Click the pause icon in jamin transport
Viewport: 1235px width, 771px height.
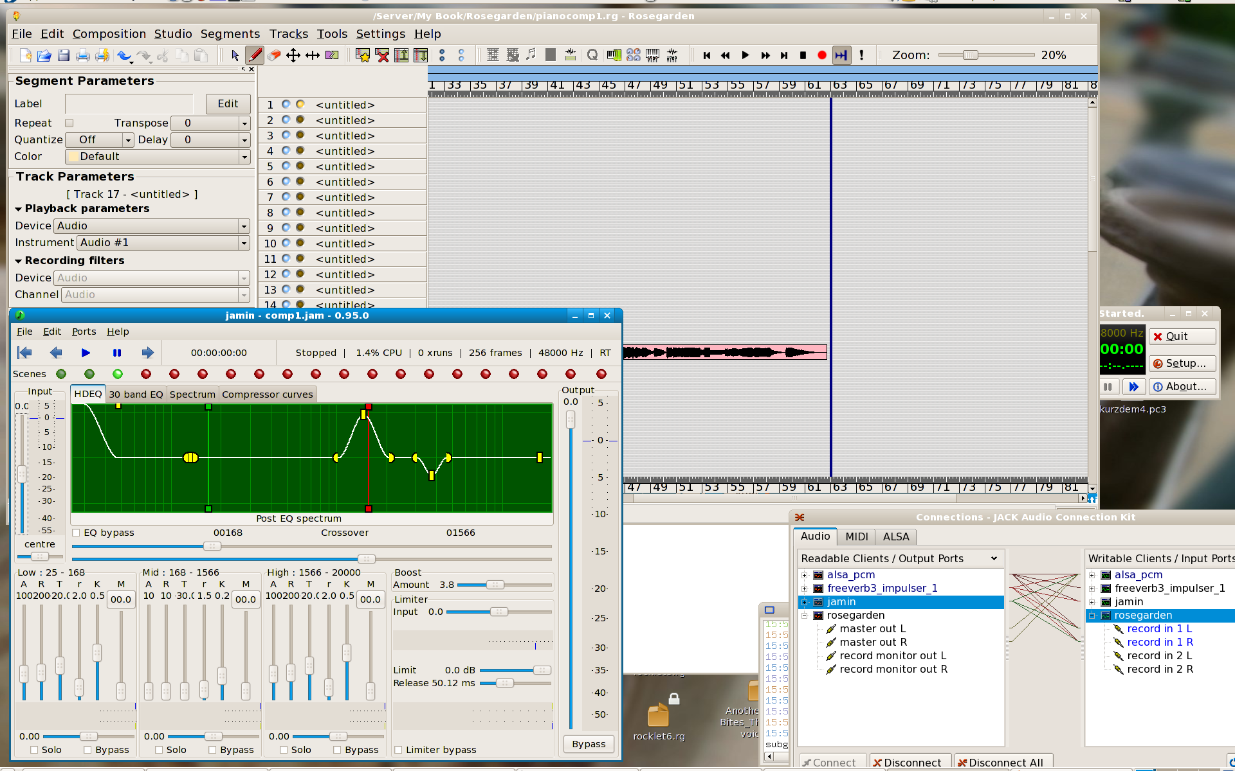click(x=117, y=353)
